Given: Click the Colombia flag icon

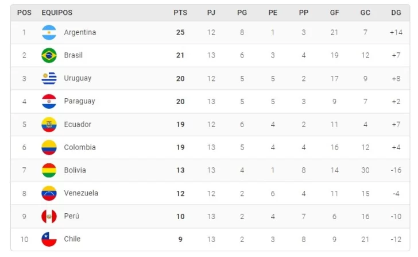Looking at the screenshot, I should pyautogui.click(x=49, y=148).
